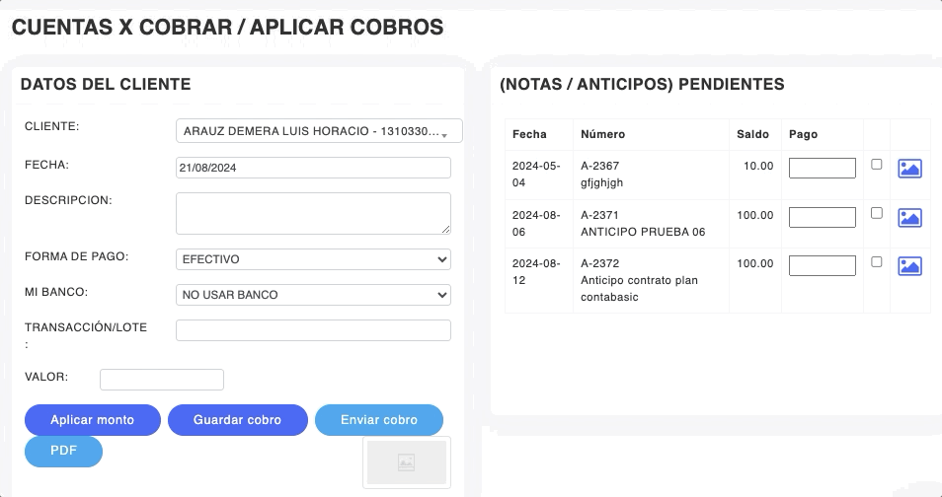Check the box for advance A-2367
Screen dimensions: 942x497
[876, 165]
